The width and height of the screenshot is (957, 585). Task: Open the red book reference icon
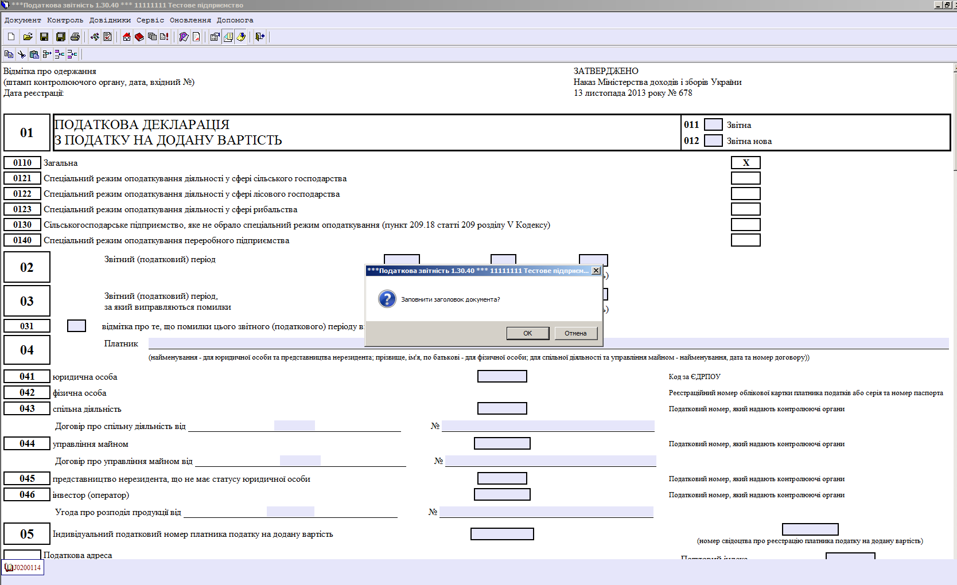click(139, 37)
